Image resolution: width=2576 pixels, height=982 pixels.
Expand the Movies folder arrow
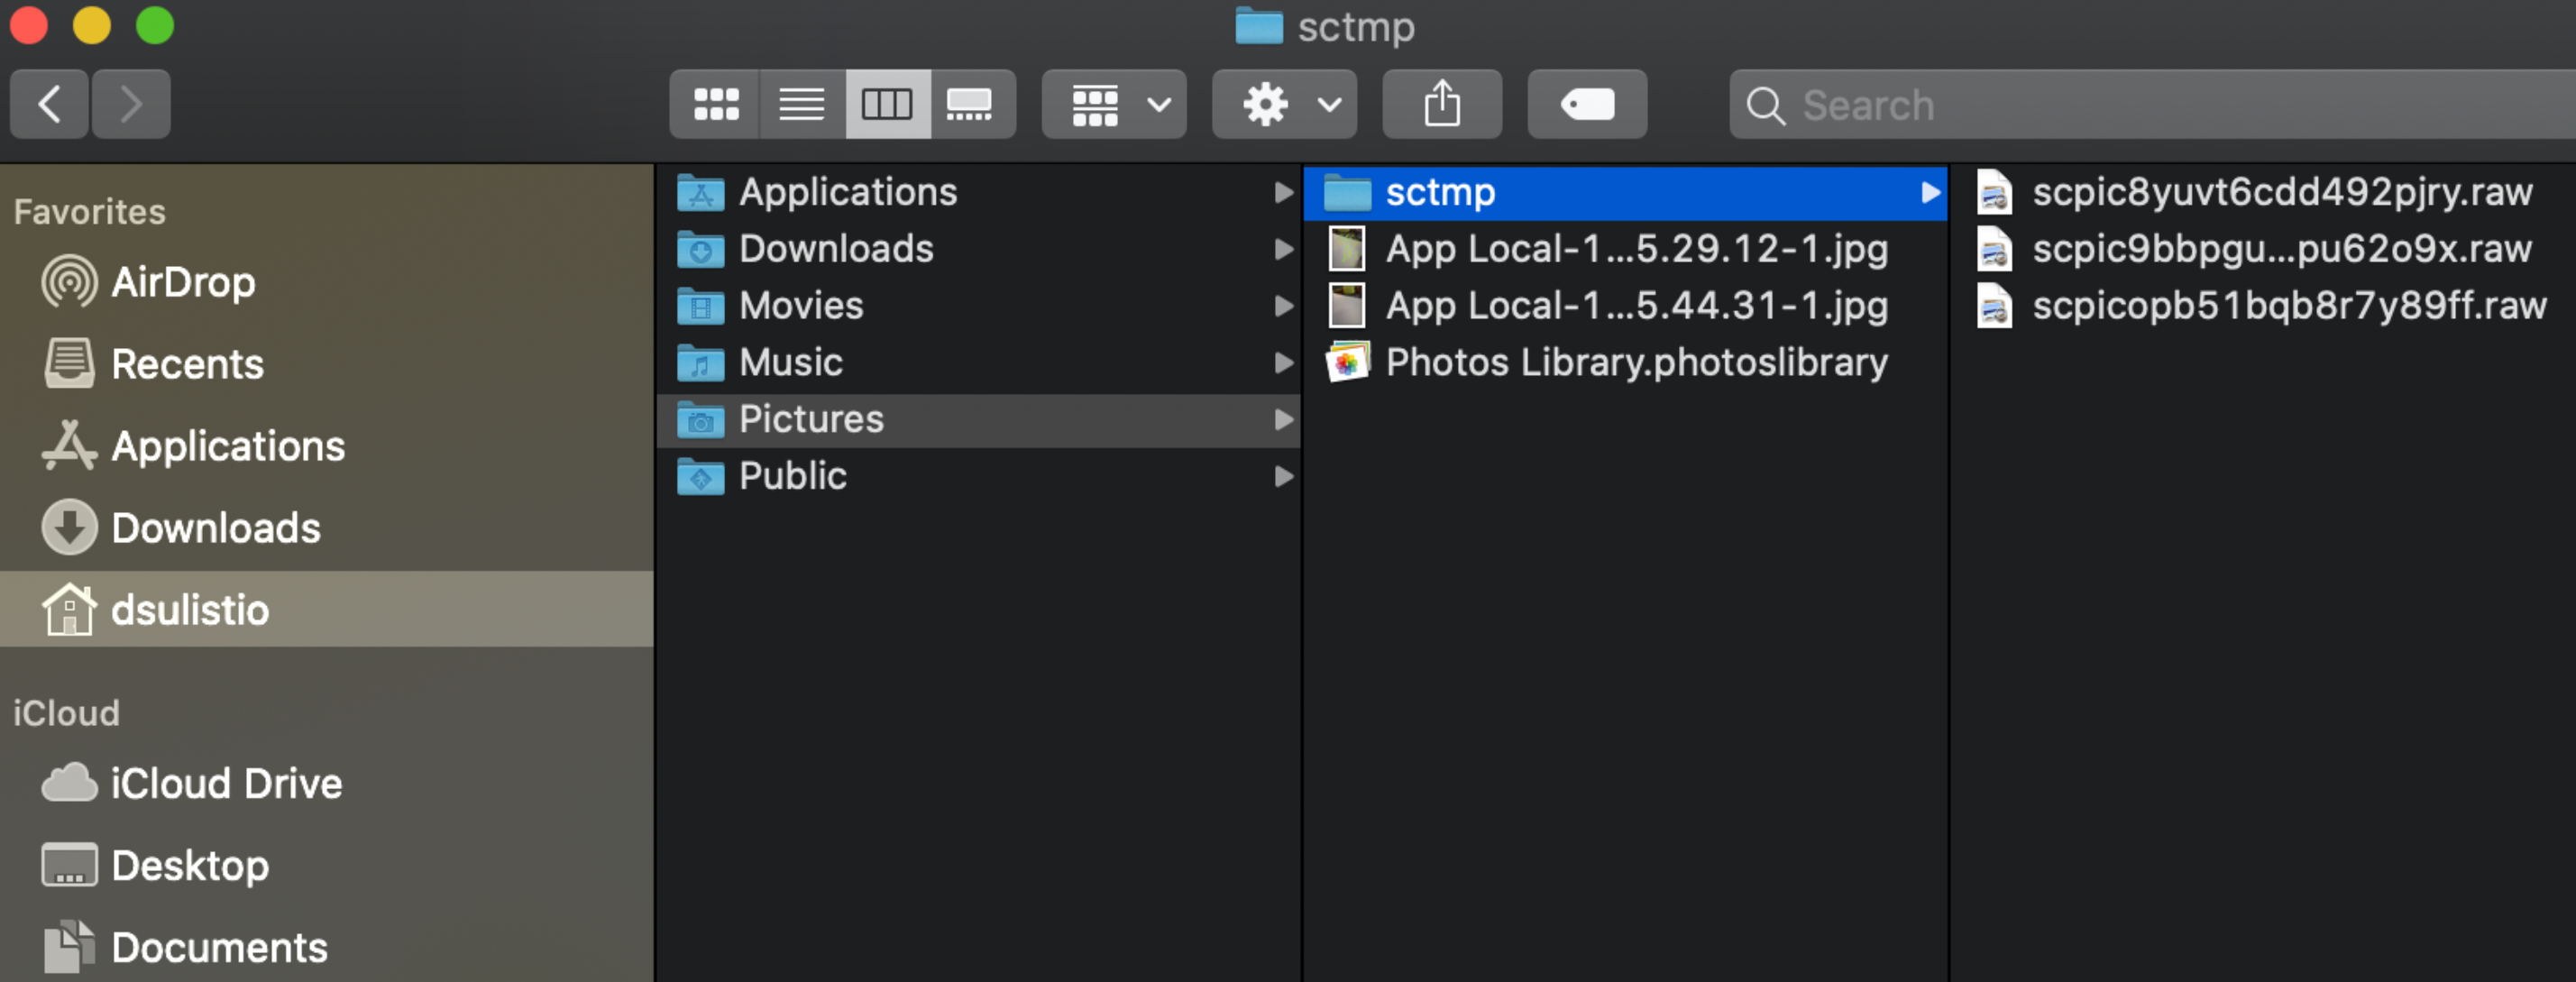[1283, 306]
